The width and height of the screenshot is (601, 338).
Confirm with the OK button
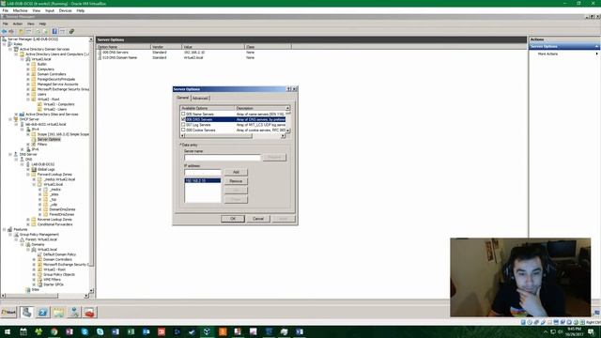pyautogui.click(x=232, y=219)
